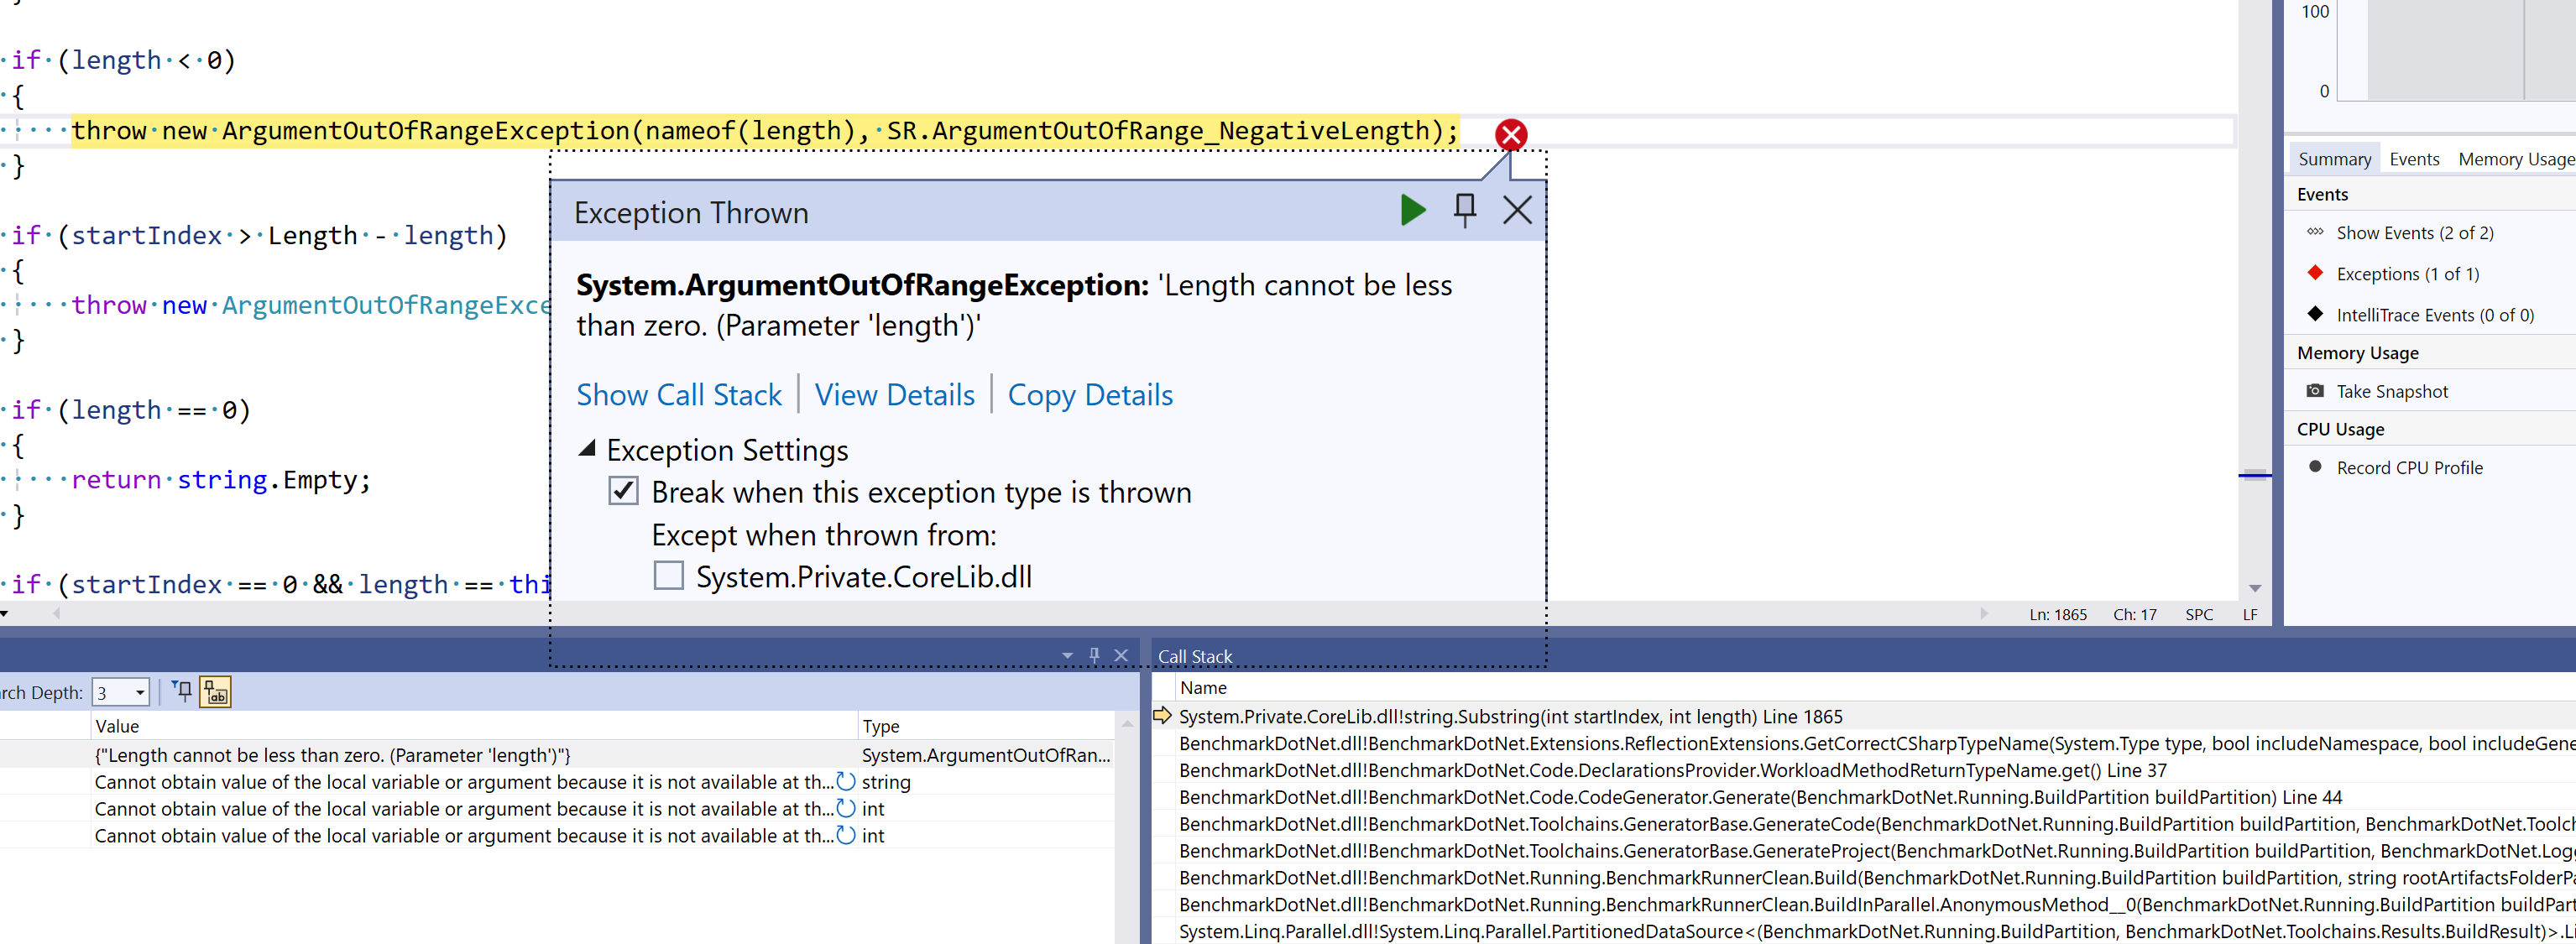Check the System.Private.CoreLib.dll exclusion checkbox
This screenshot has height=944, width=2576.
tap(668, 576)
